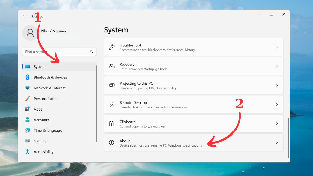Click the About info icon
313x176 pixels.
click(x=112, y=143)
